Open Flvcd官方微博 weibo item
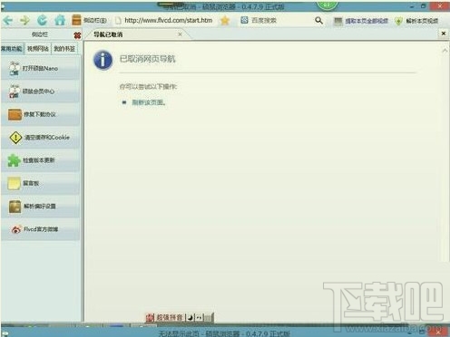The image size is (450, 337). pyautogui.click(x=41, y=229)
